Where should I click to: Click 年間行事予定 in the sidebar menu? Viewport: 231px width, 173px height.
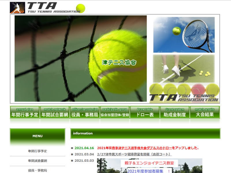[x=38, y=151]
